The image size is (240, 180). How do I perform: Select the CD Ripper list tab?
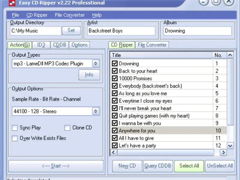tap(122, 45)
